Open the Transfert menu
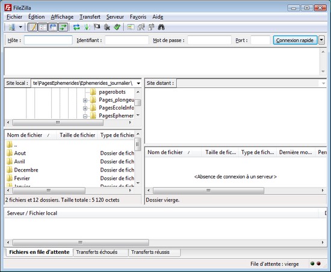 (x=90, y=17)
